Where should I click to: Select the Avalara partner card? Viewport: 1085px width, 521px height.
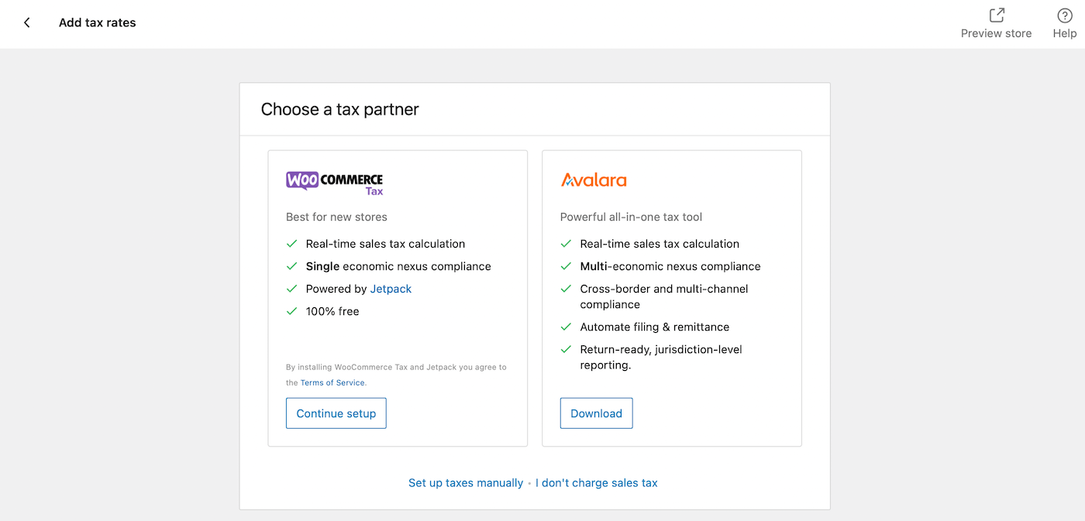point(672,298)
